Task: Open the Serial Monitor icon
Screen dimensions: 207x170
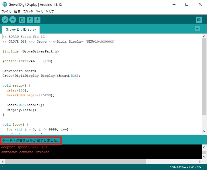Action: tap(199, 20)
